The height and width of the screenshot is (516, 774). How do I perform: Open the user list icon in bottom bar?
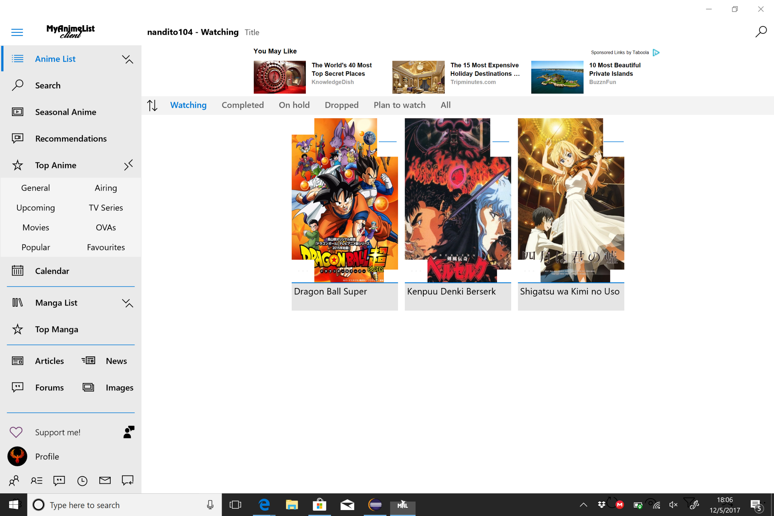tap(36, 481)
